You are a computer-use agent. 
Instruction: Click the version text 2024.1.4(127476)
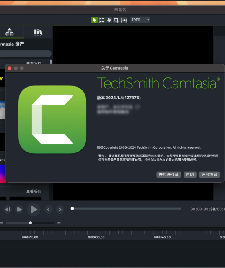tap(123, 98)
